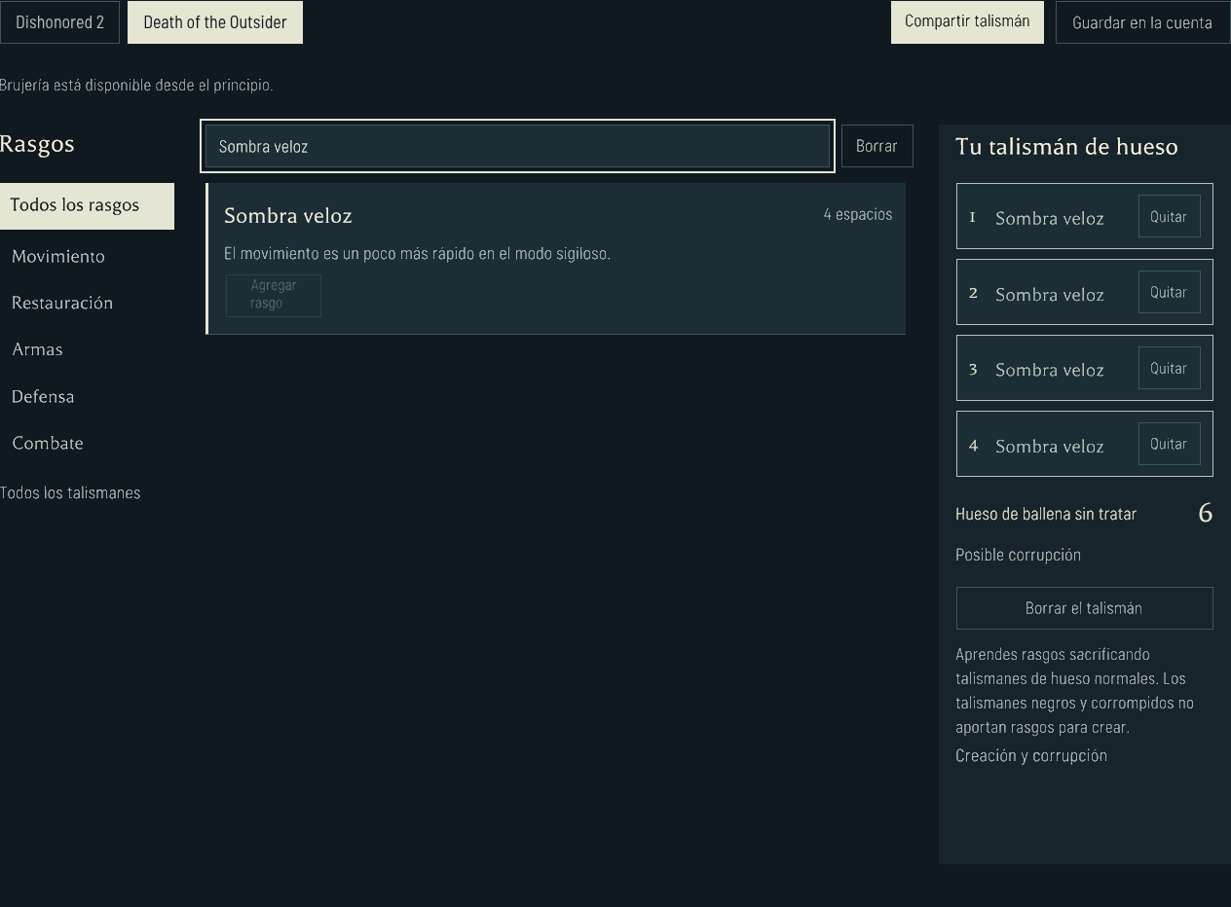Choose the Defensa category
1231x907 pixels.
pyautogui.click(x=43, y=396)
